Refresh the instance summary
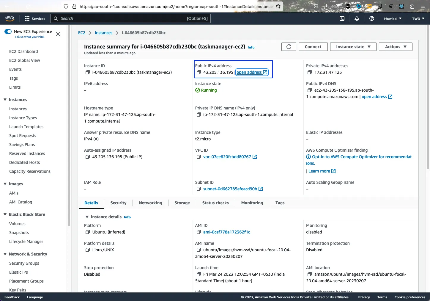Screen dimensions: 430x301 coord(289,47)
